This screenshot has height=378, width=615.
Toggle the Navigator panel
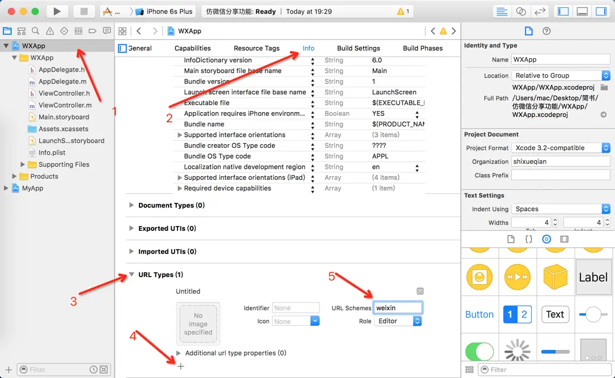pos(563,11)
